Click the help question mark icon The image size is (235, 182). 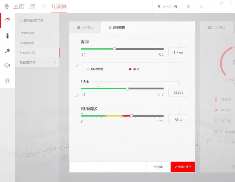202,7
